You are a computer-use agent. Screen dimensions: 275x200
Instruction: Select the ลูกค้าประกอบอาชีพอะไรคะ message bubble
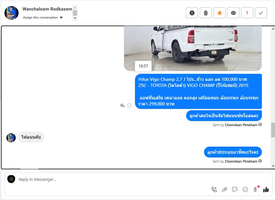point(233,152)
